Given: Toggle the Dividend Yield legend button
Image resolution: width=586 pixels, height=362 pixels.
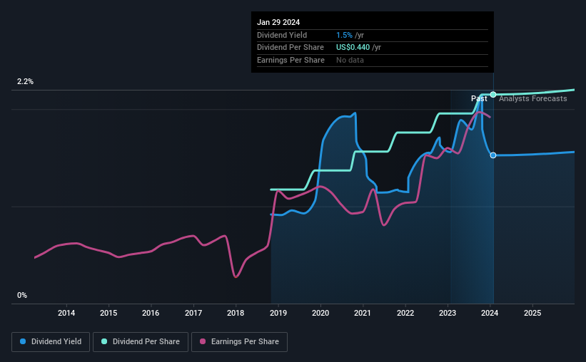Looking at the screenshot, I should pos(51,341).
